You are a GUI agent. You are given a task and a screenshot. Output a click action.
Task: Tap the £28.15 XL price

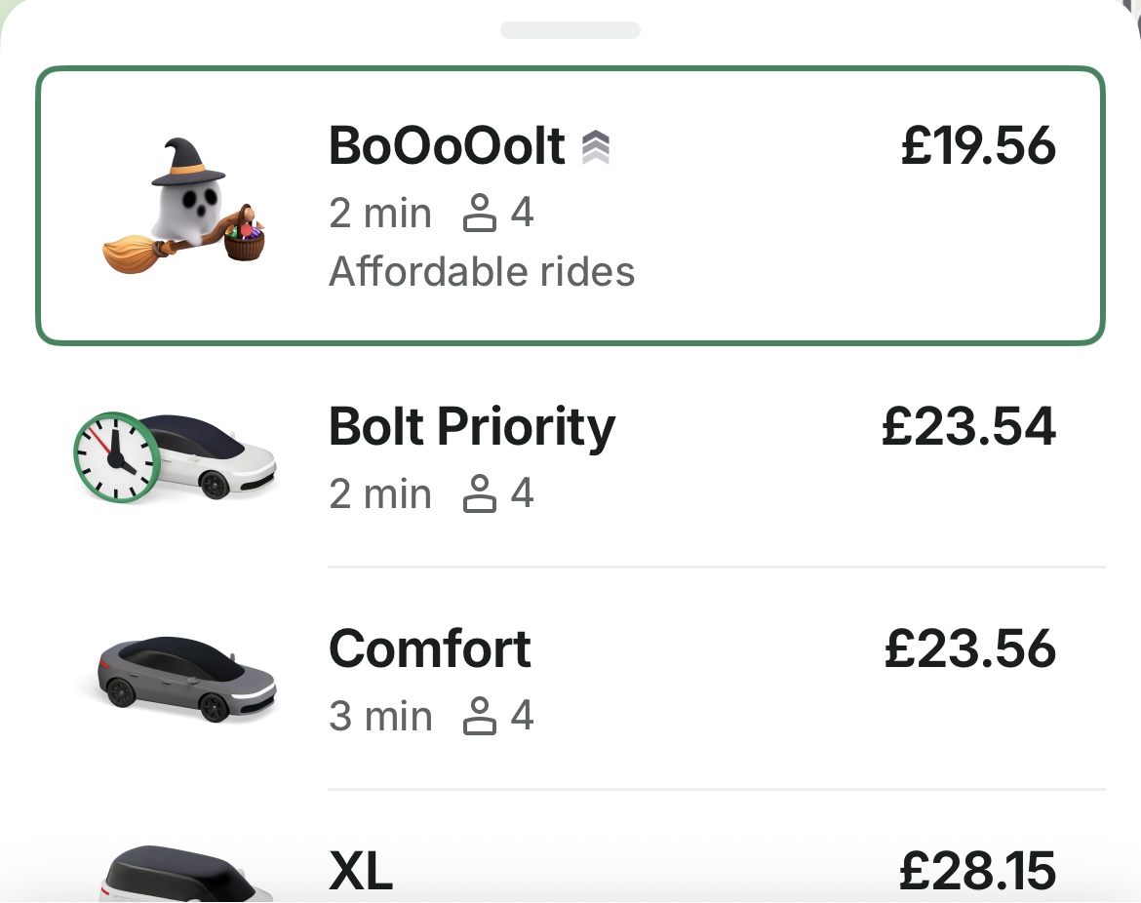[976, 872]
